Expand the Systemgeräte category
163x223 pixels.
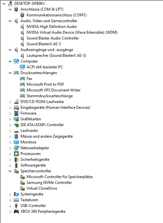pyautogui.click(x=10, y=194)
